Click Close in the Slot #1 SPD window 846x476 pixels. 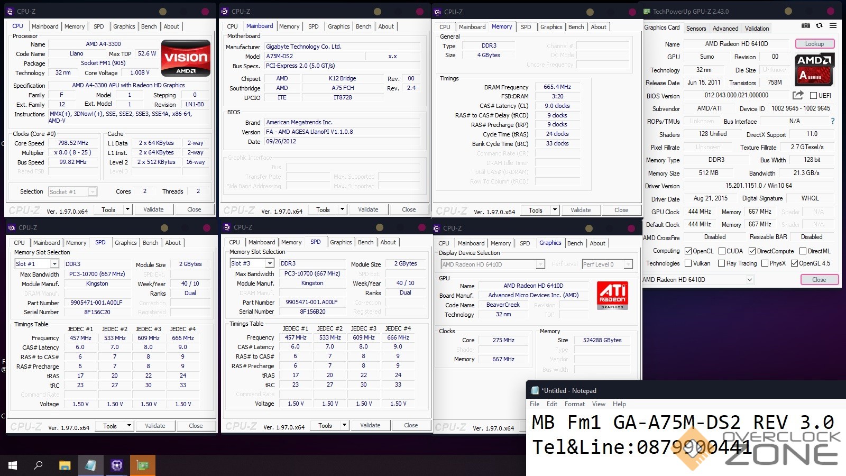(196, 426)
